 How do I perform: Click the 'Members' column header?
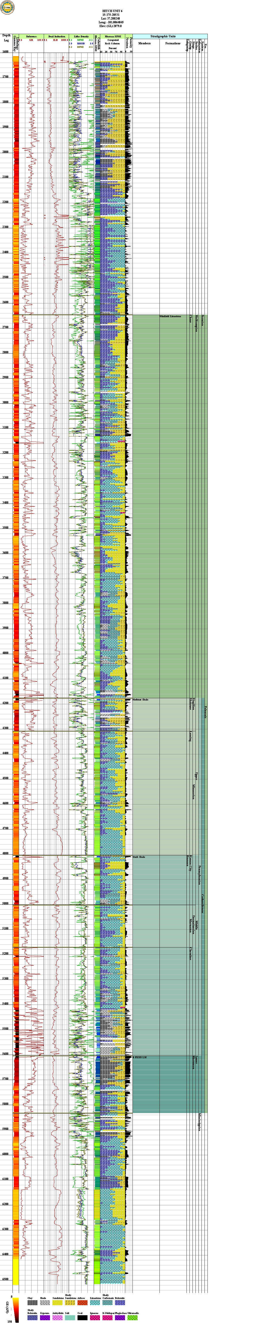(145, 44)
